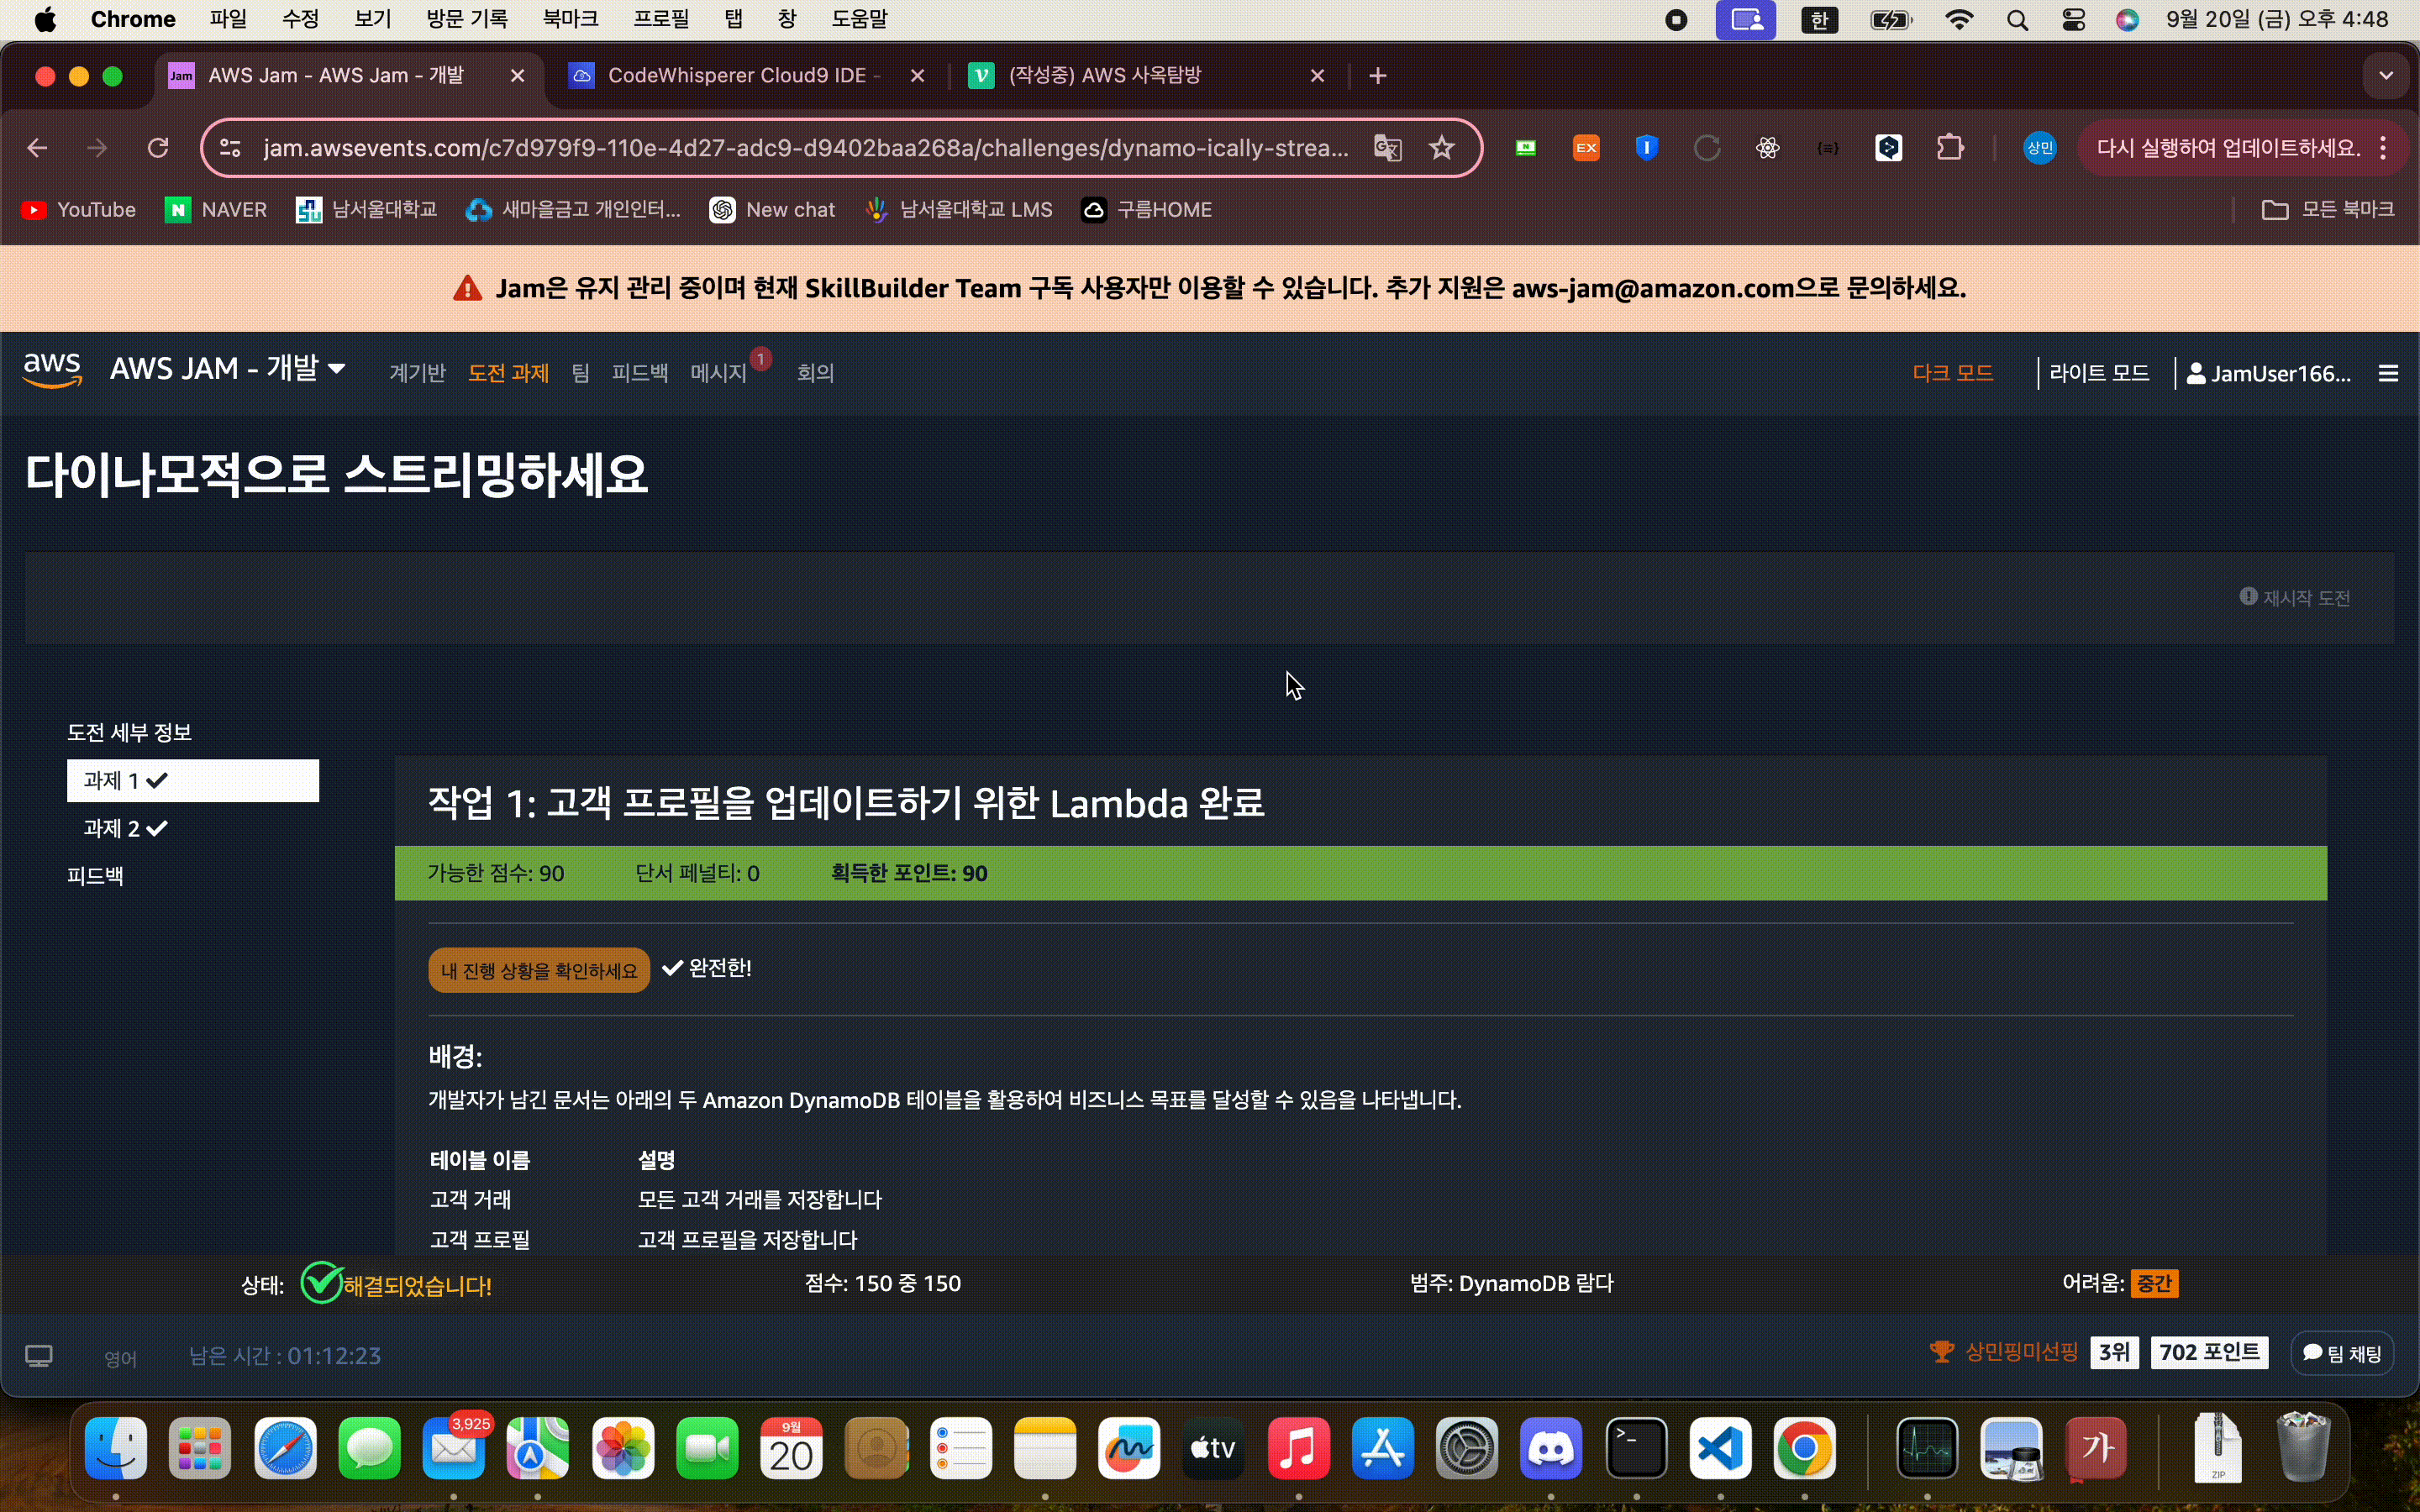
Task: Click the 내 진행 상황을 확인하세요 button
Action: 538,970
